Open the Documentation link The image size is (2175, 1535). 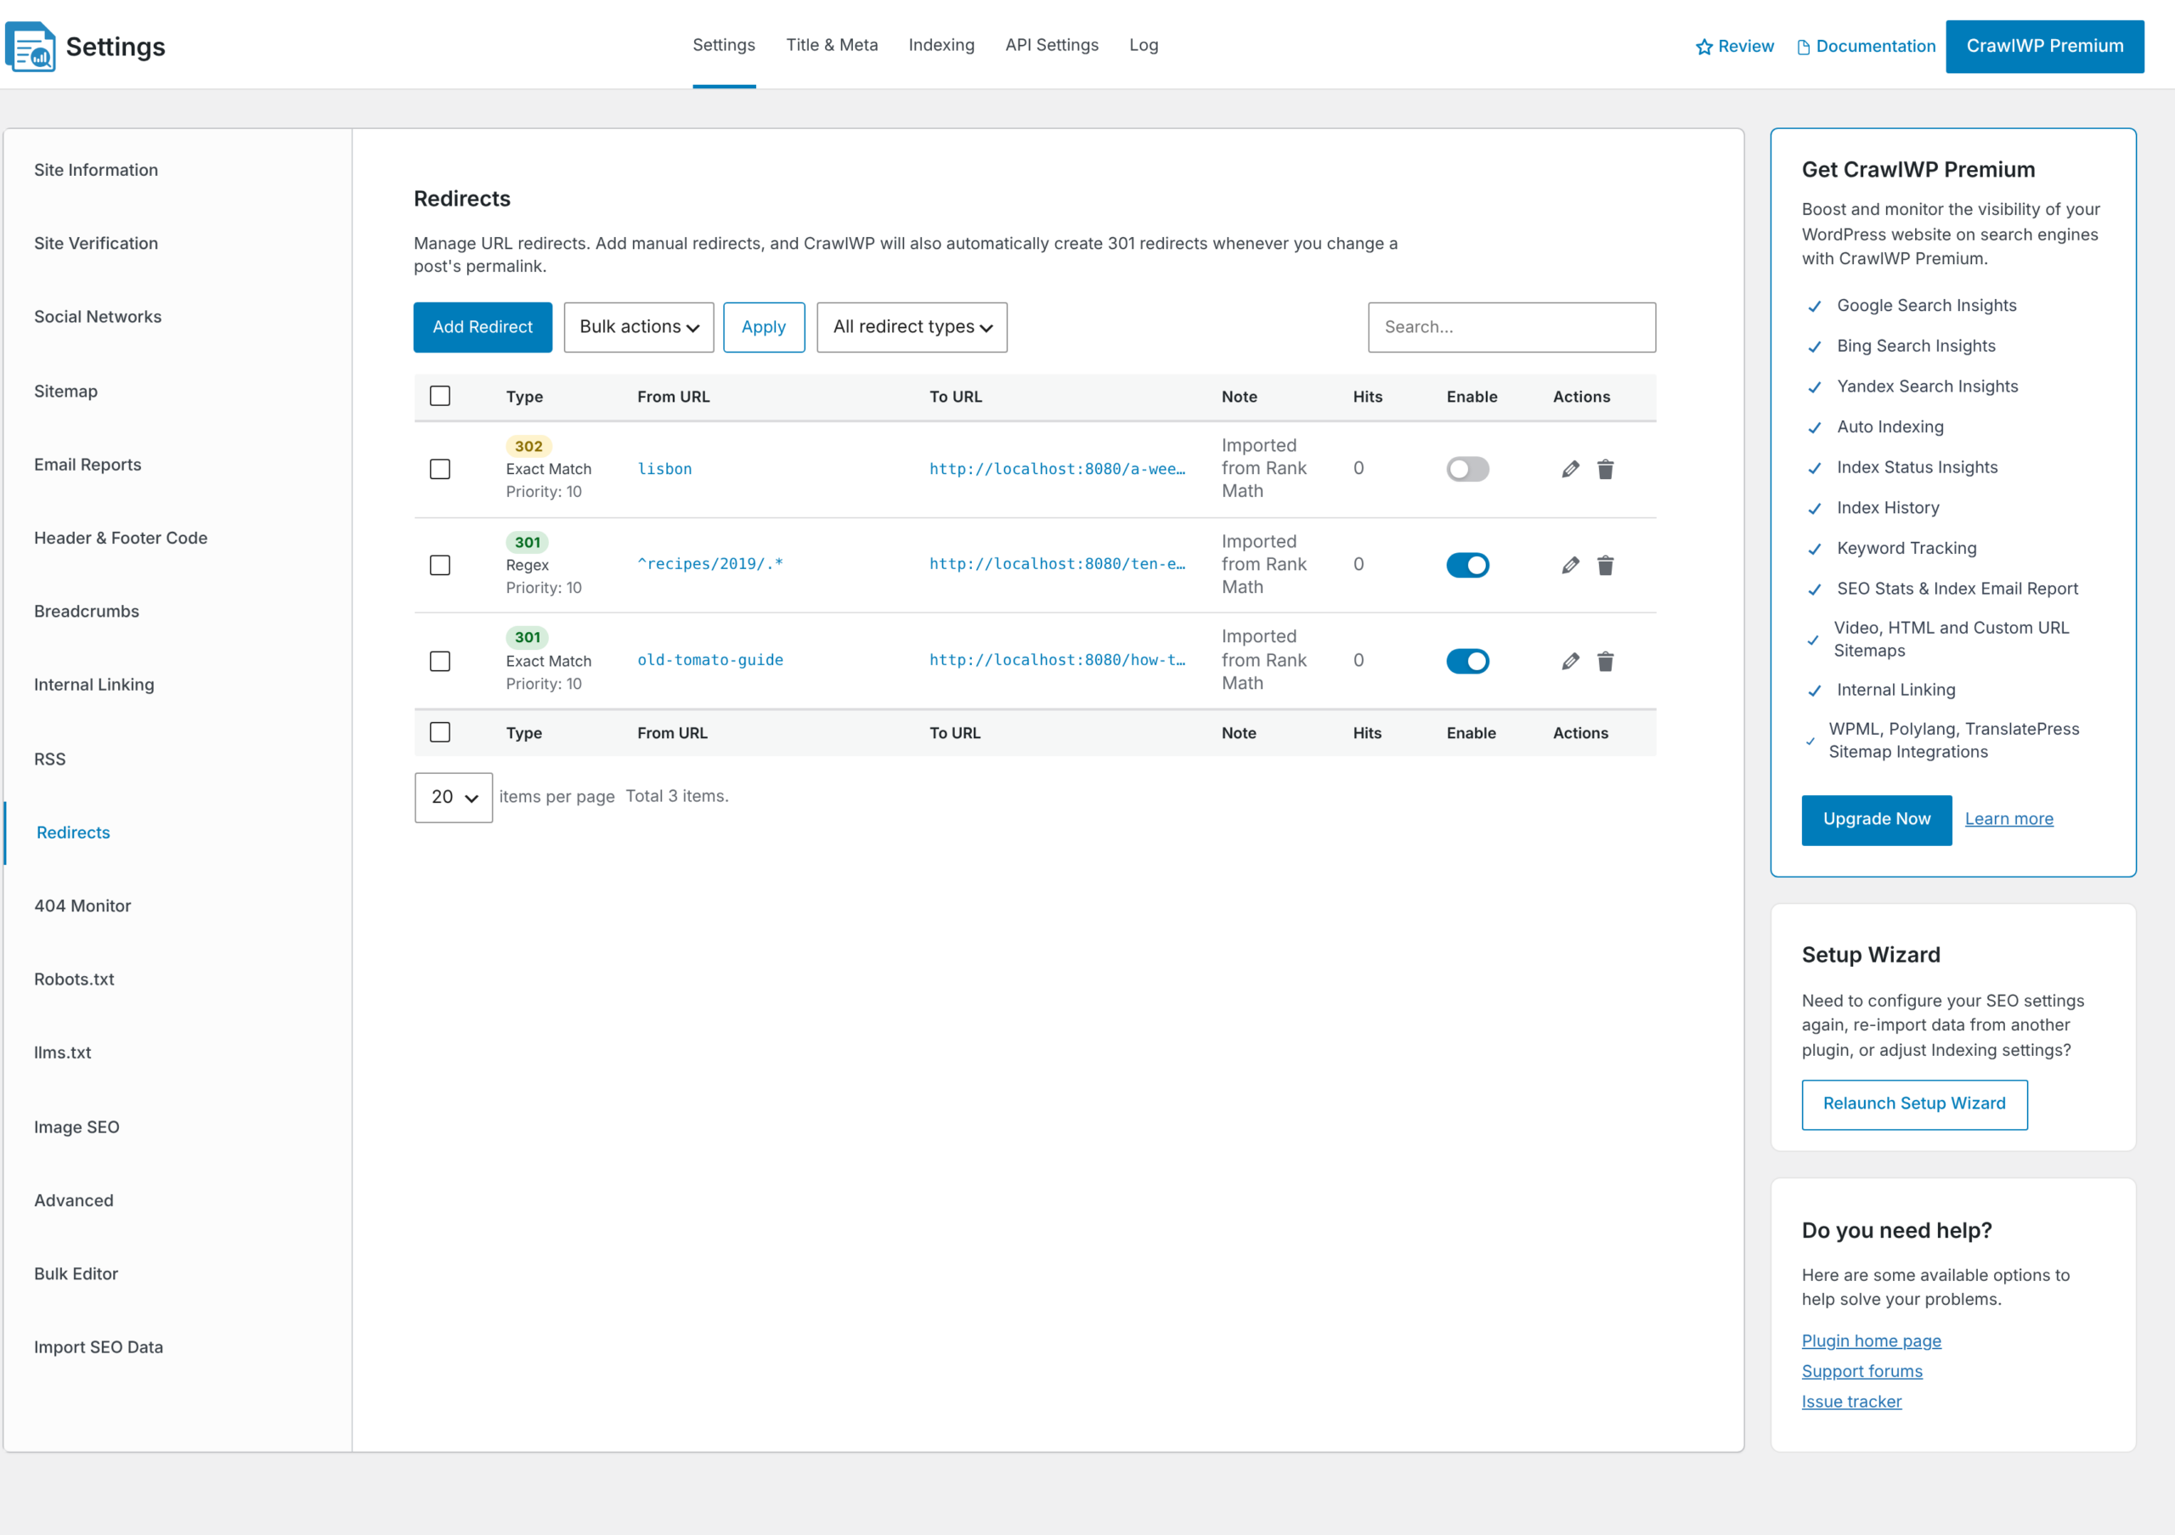click(1865, 47)
